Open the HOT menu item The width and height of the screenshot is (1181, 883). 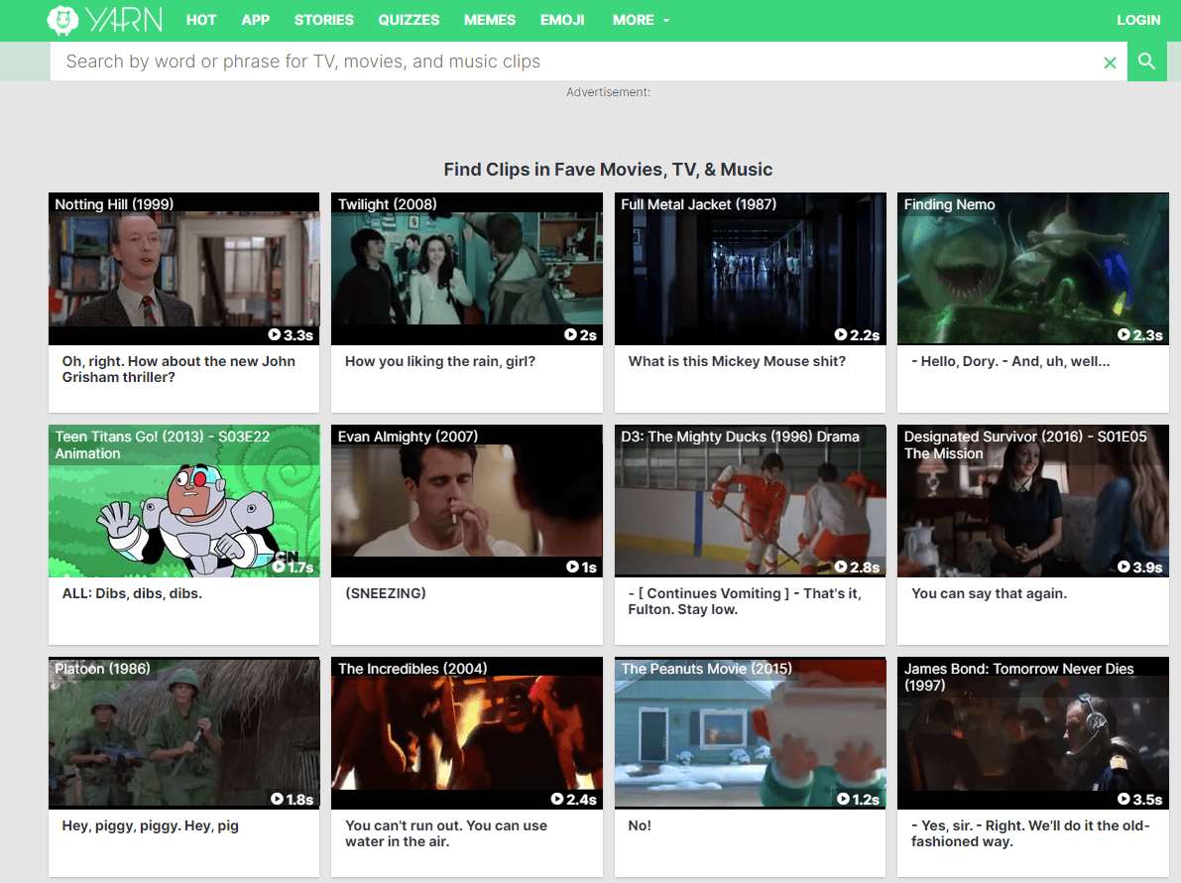(201, 20)
